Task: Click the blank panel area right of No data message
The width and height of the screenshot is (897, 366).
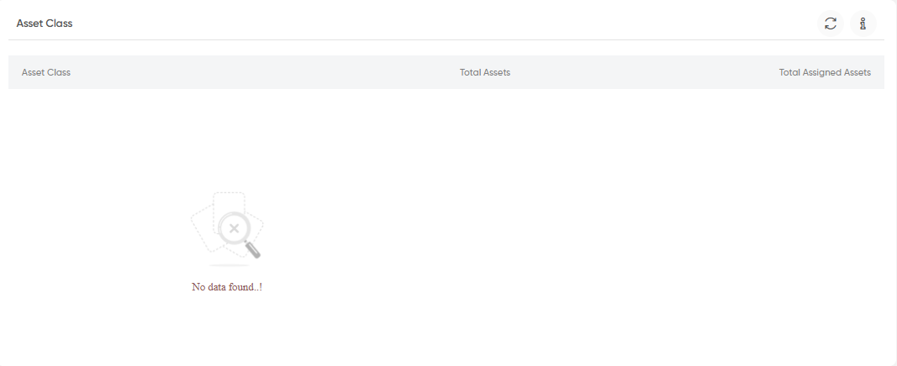Action: coord(572,287)
